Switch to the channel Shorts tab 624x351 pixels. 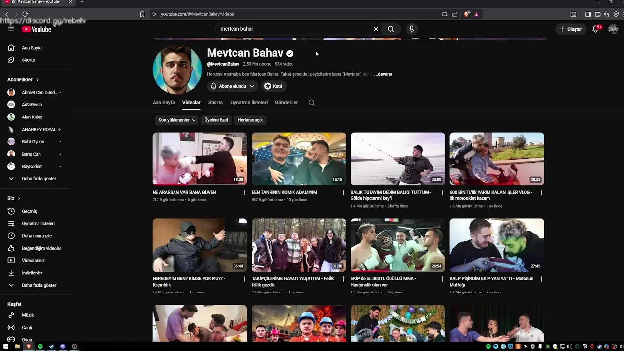tap(215, 103)
